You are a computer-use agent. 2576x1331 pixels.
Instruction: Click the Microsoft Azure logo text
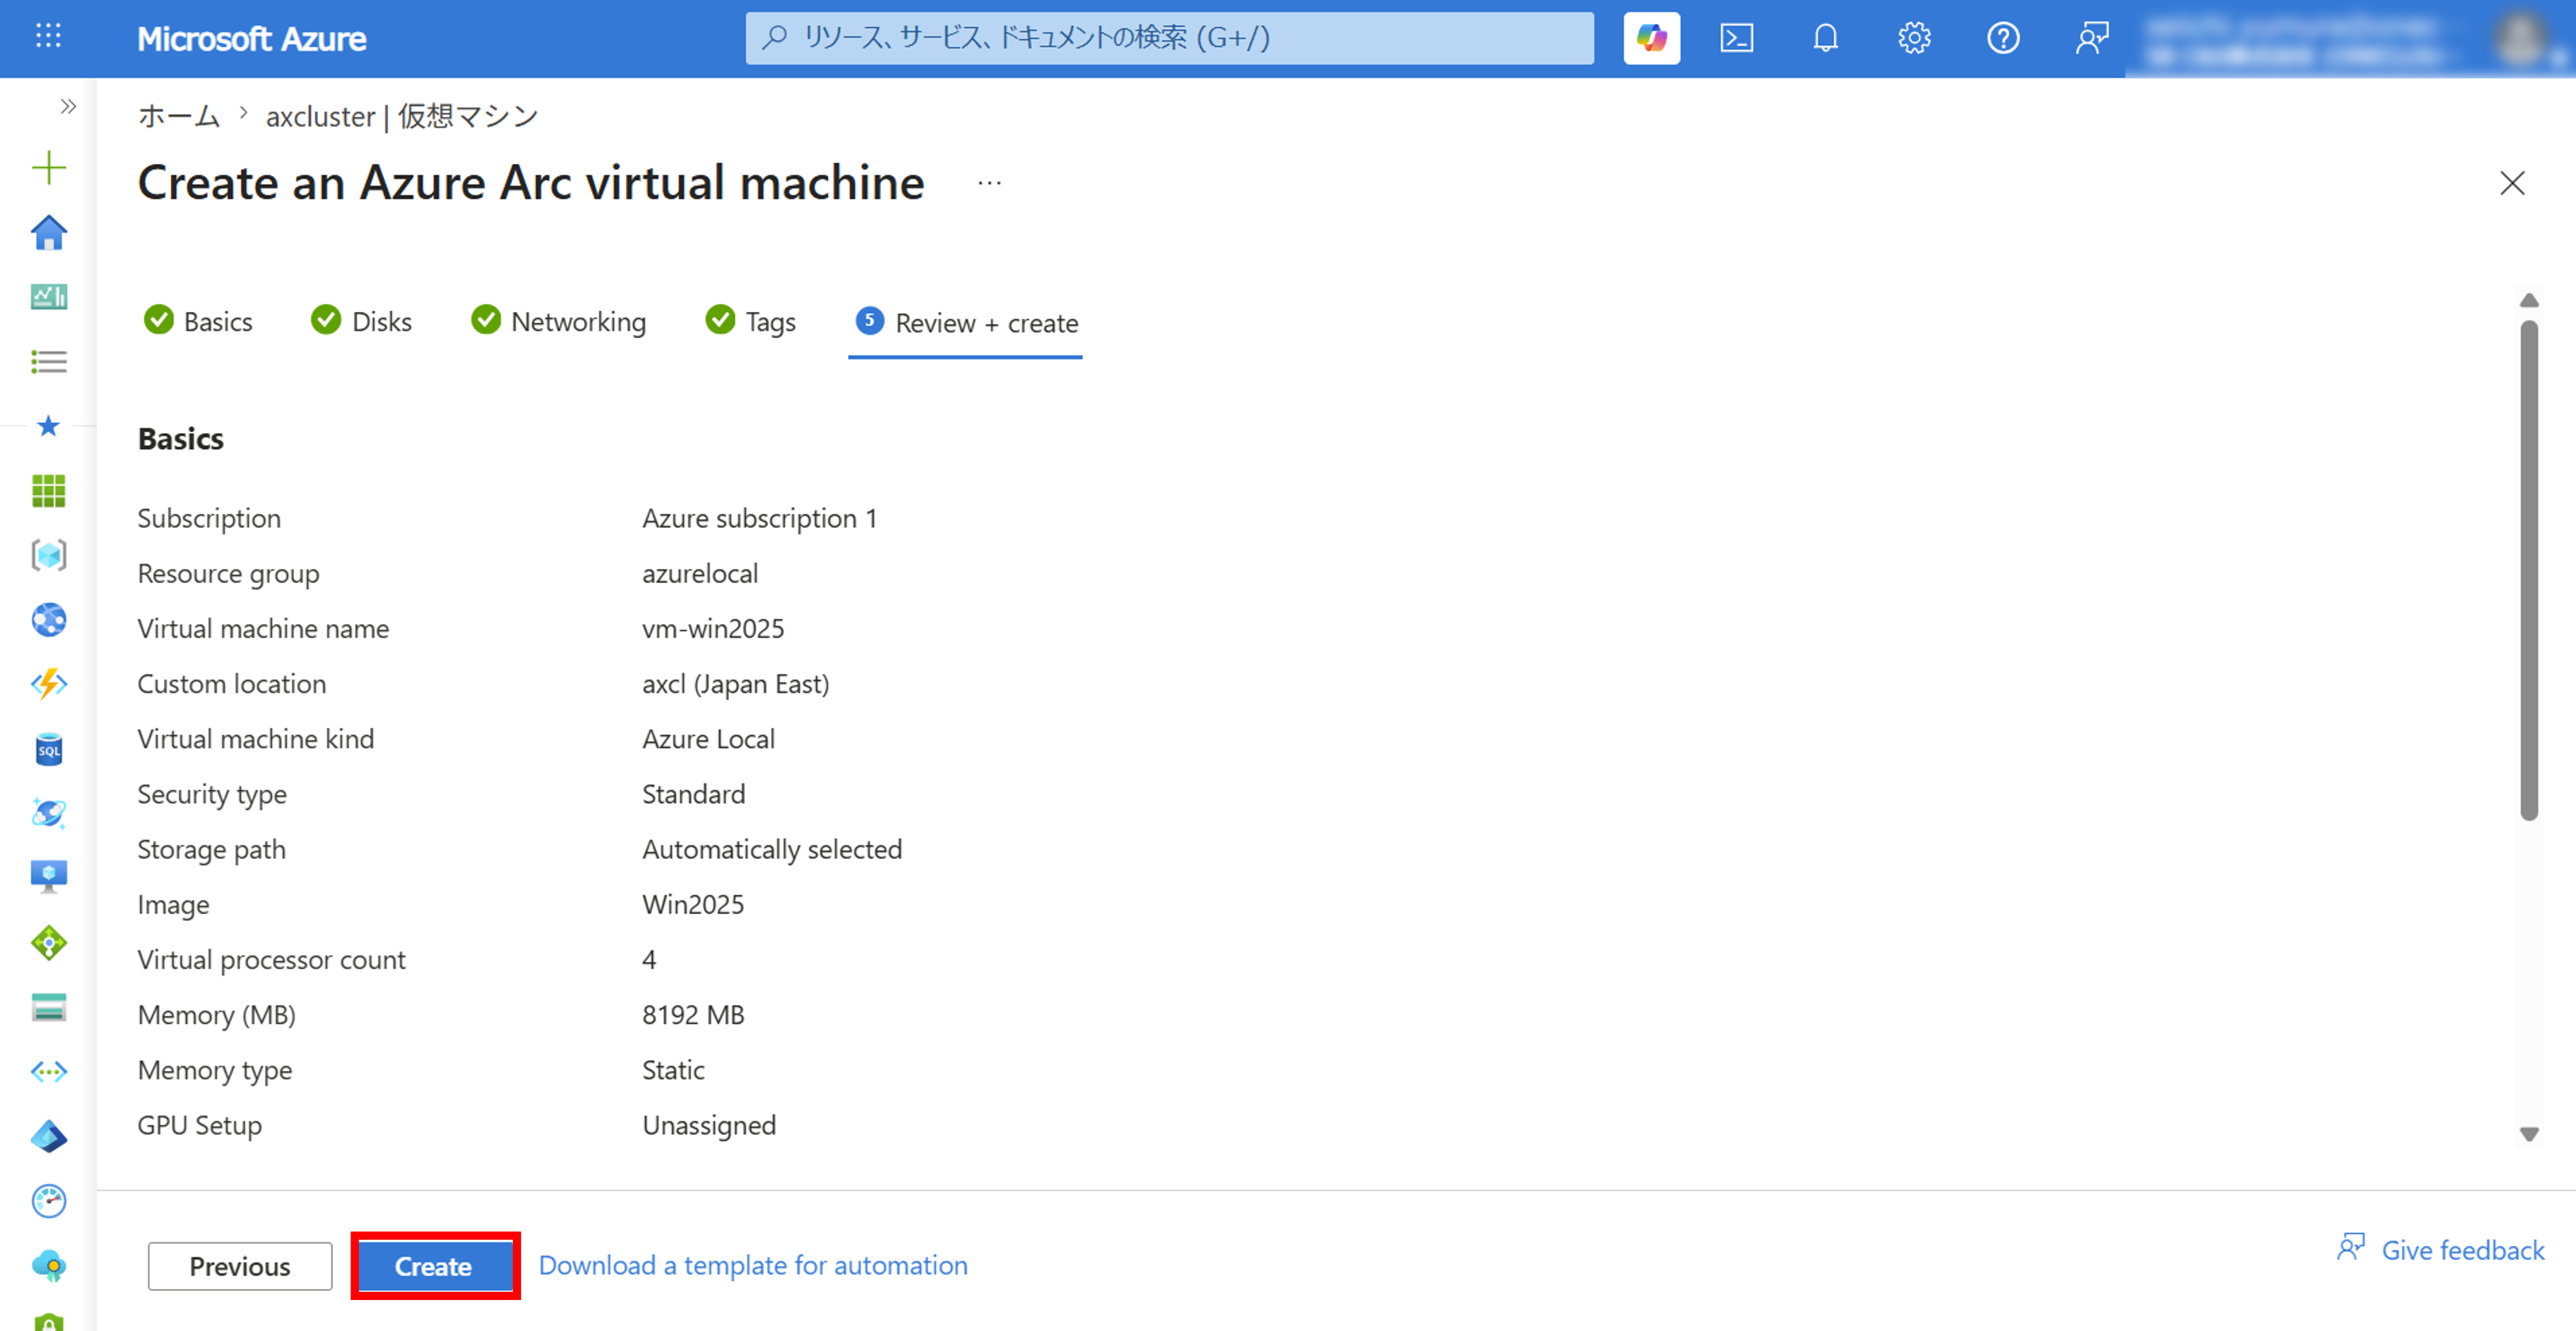coord(252,39)
